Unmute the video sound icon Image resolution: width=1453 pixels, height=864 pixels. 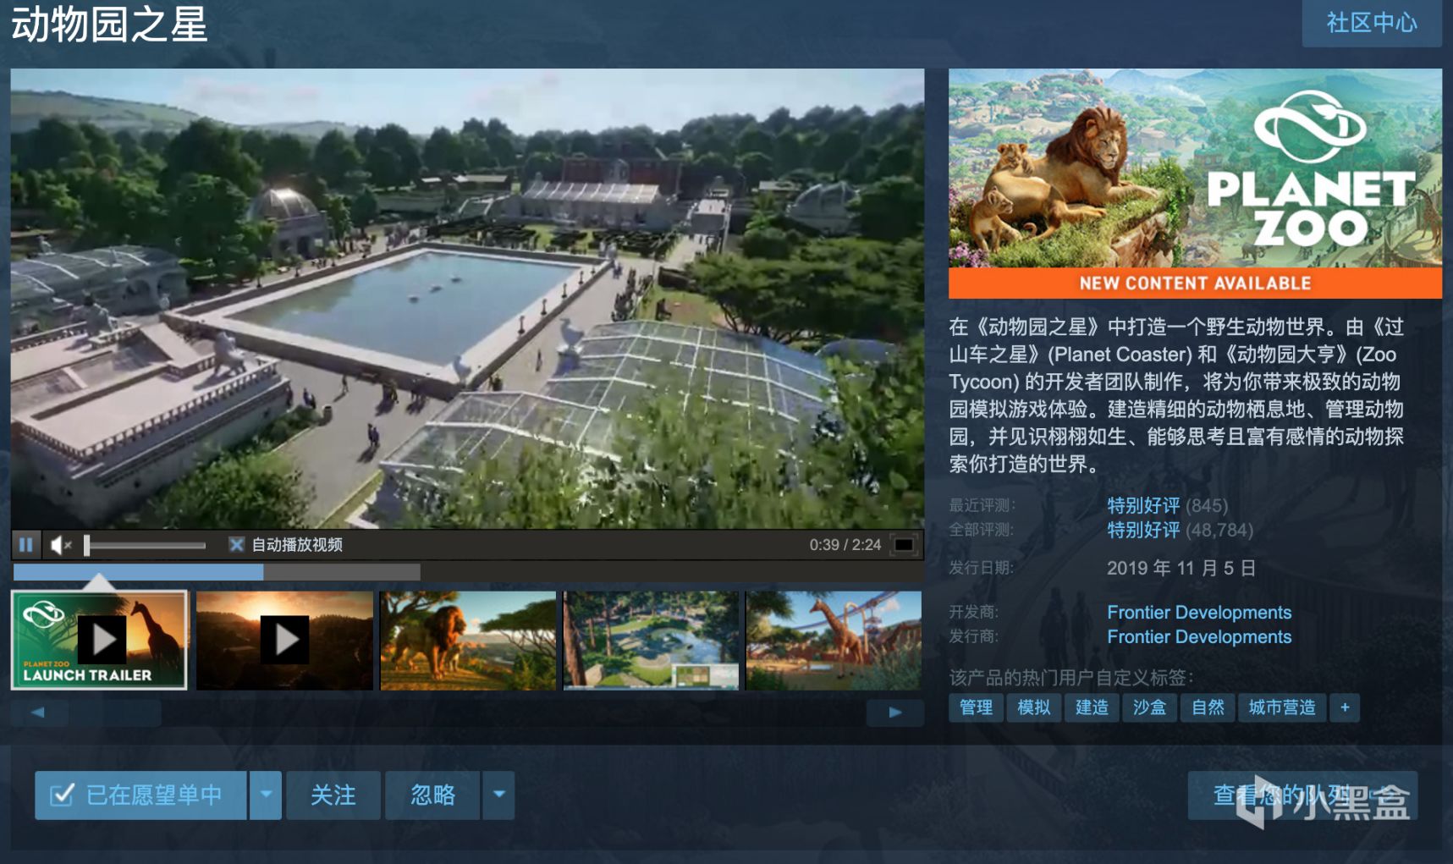(61, 545)
